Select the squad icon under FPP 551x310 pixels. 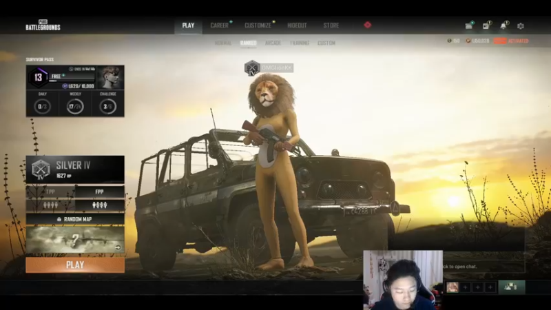[x=99, y=205]
